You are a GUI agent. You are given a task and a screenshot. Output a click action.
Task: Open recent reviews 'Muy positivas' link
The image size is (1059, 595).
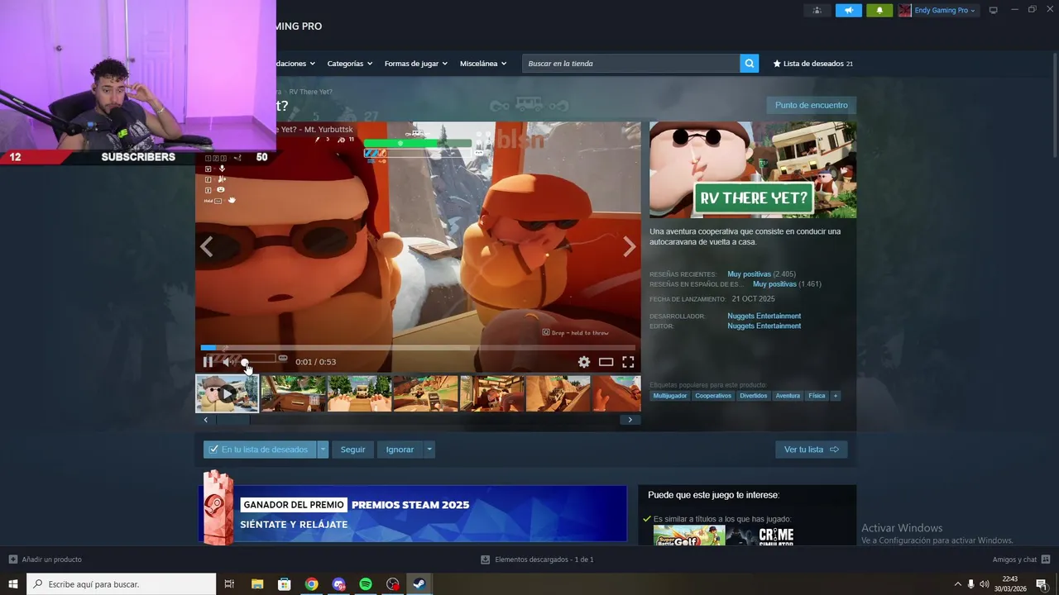[749, 274]
